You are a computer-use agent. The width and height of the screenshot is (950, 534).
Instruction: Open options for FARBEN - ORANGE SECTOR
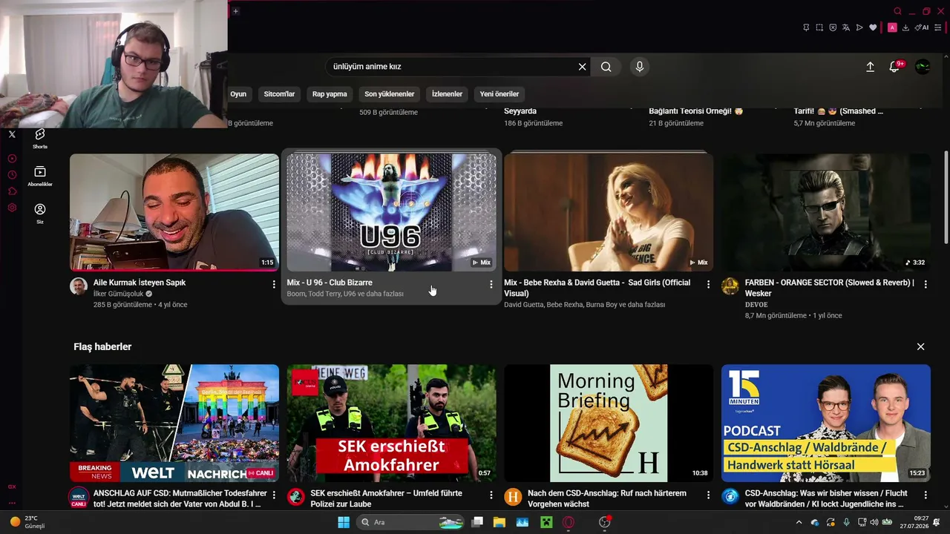click(x=926, y=284)
